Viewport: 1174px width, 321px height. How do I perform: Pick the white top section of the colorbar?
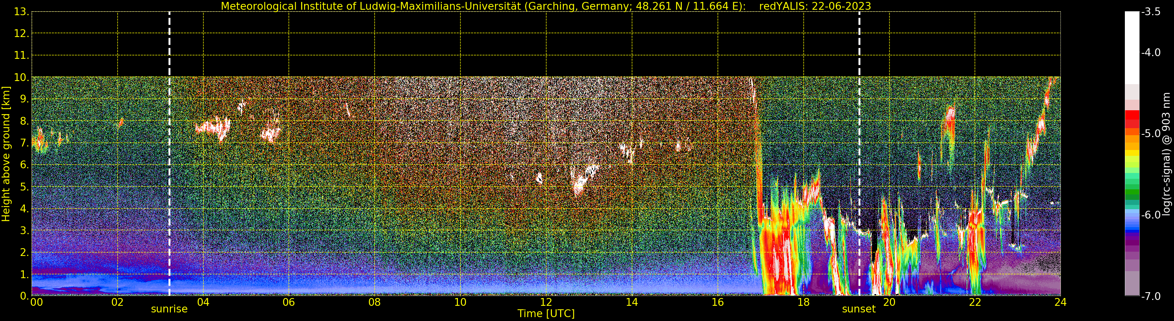click(x=1131, y=48)
